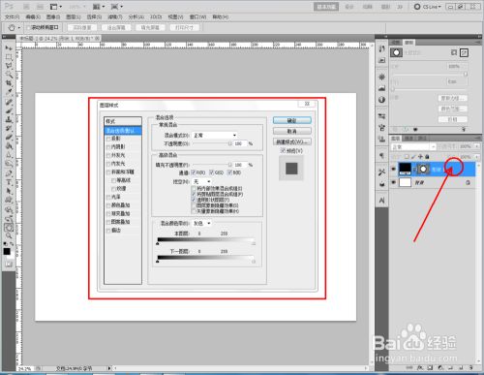Click the foreground color swatch in toolbox
The height and width of the screenshot is (375, 484).
7,252
